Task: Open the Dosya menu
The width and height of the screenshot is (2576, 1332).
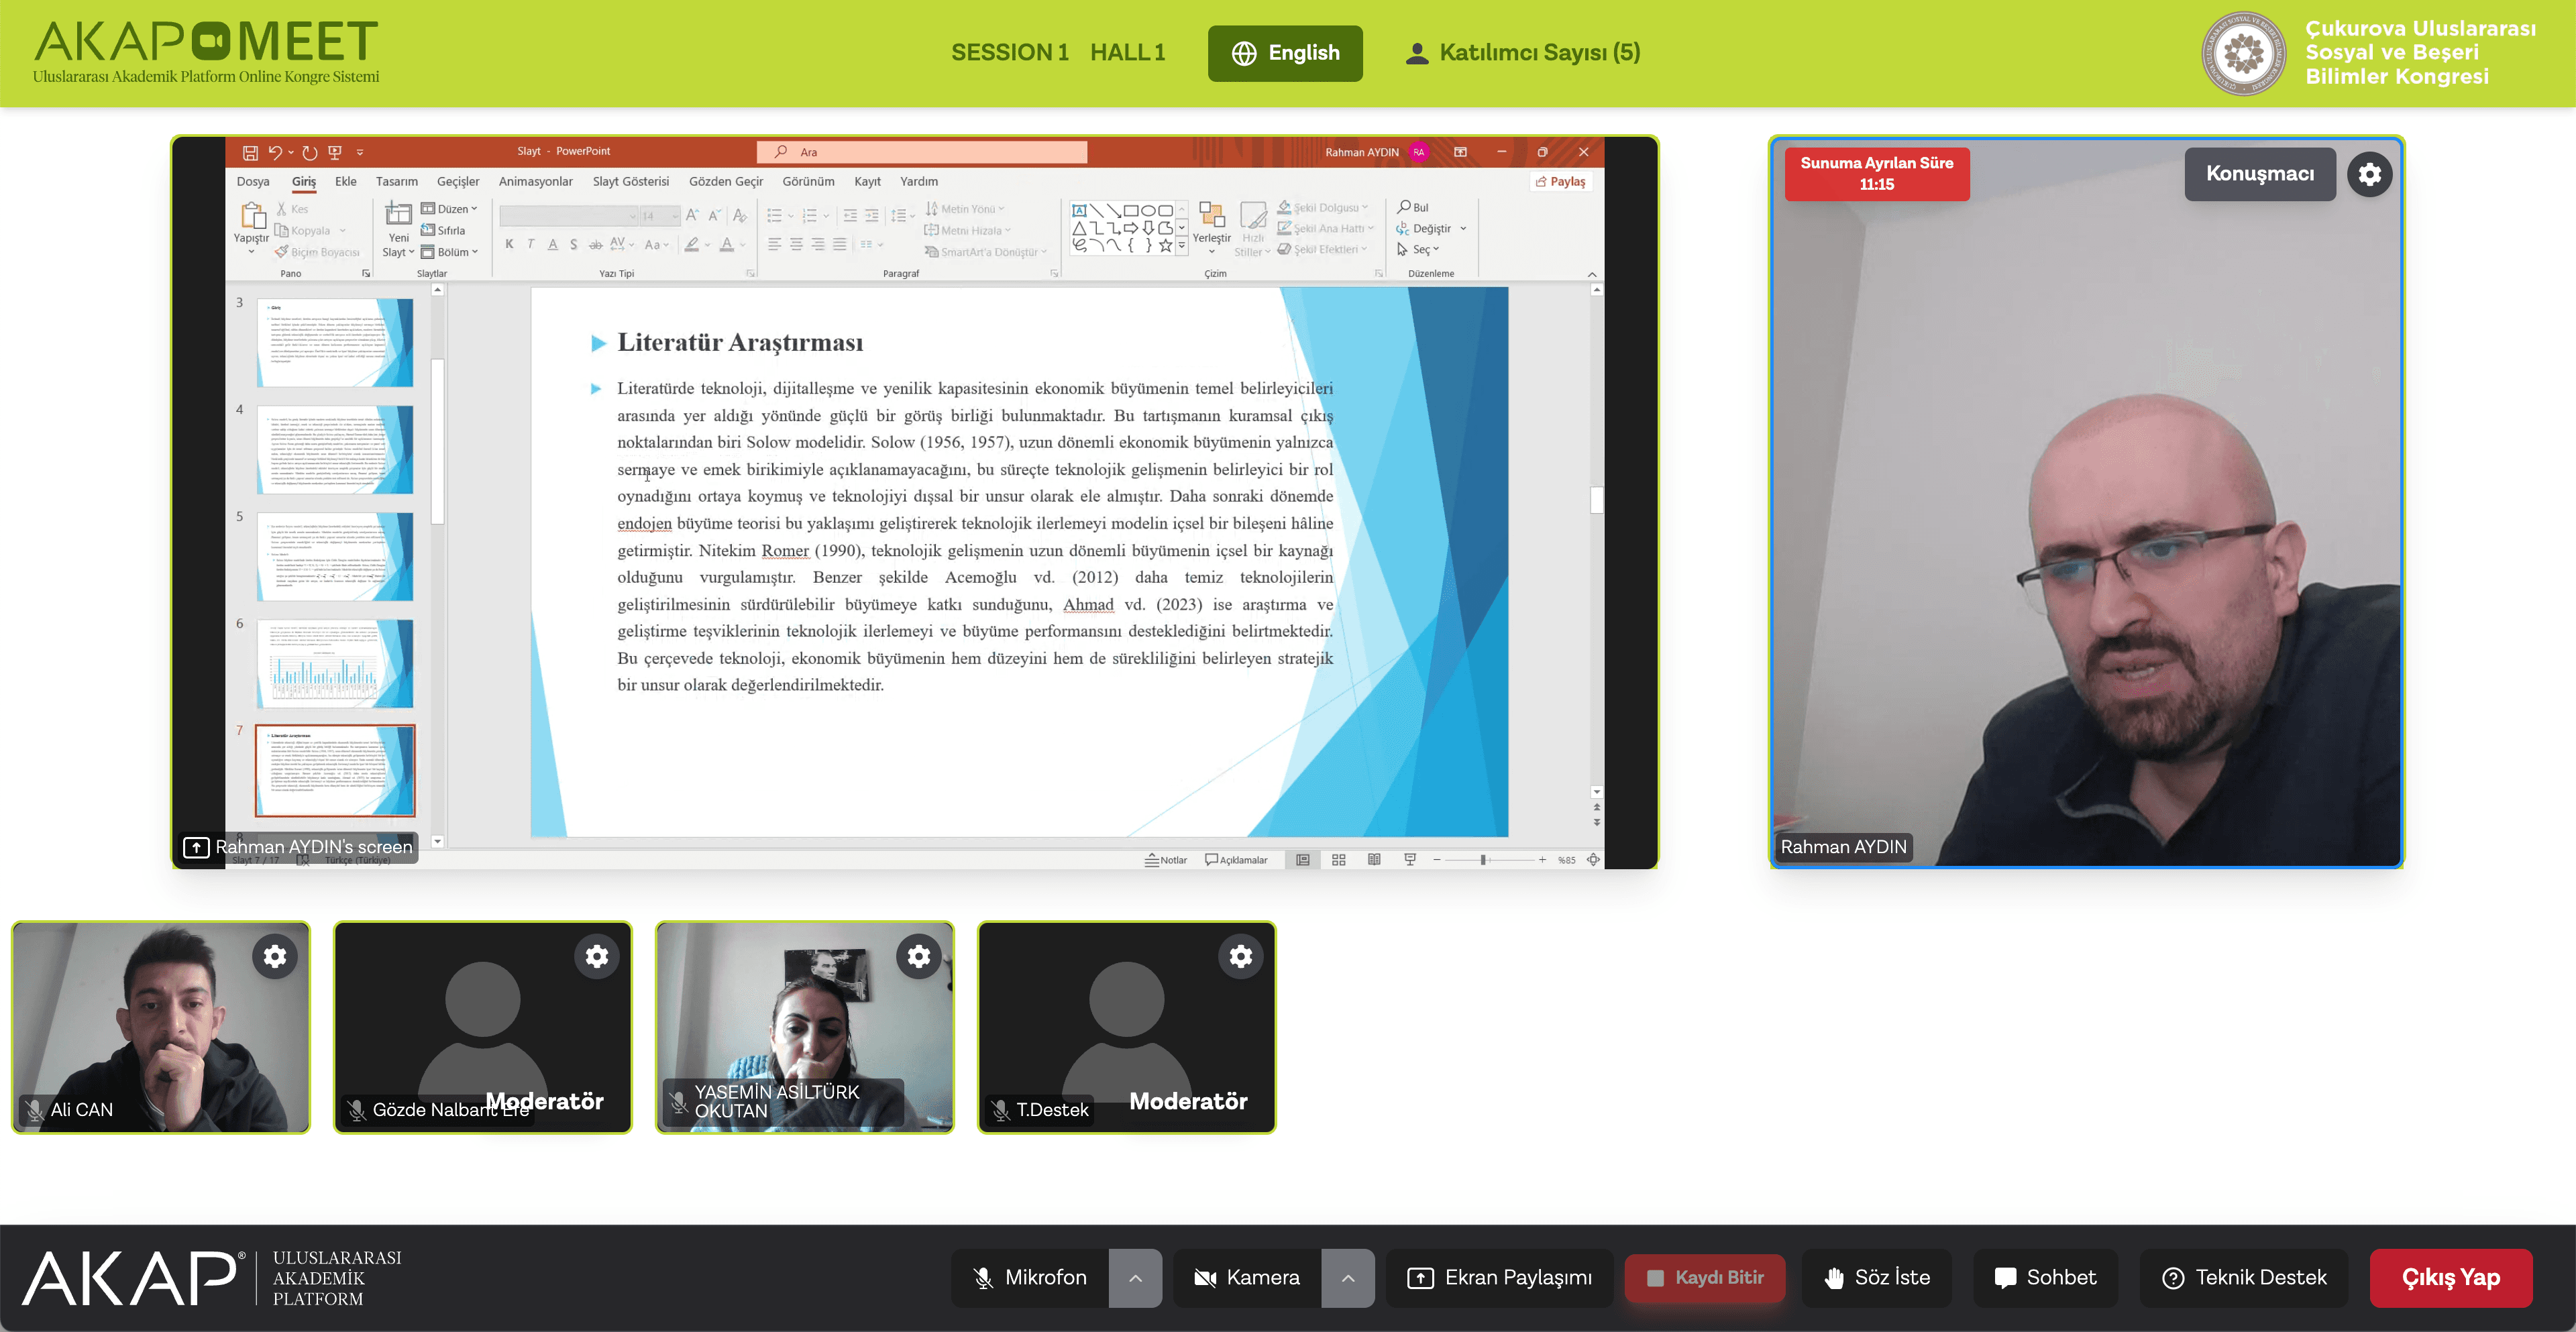Action: pyautogui.click(x=253, y=181)
